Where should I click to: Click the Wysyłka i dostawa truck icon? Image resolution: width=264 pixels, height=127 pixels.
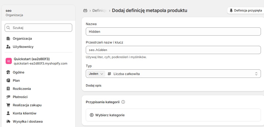tap(8, 121)
